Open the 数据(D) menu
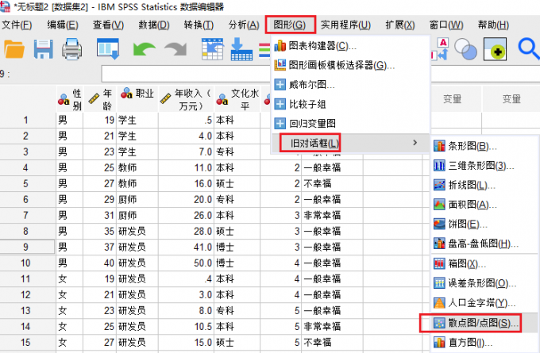540x353 pixels. (x=153, y=25)
